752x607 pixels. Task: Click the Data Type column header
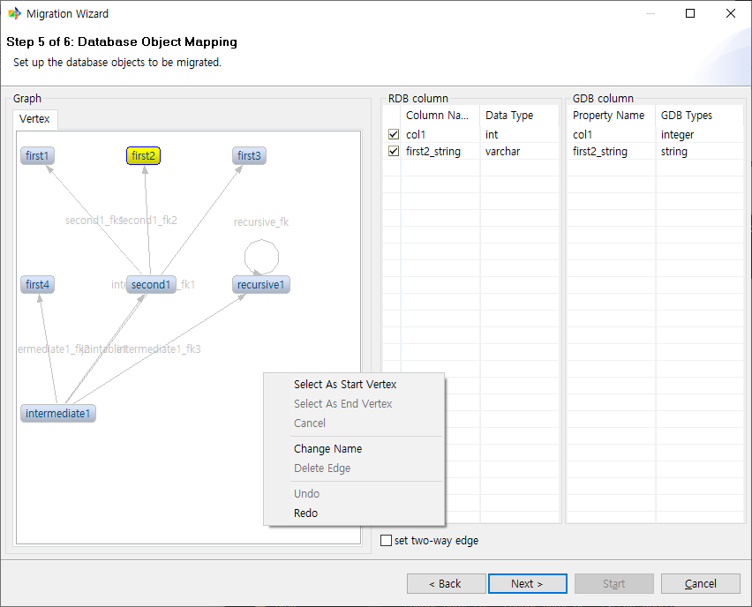click(509, 116)
